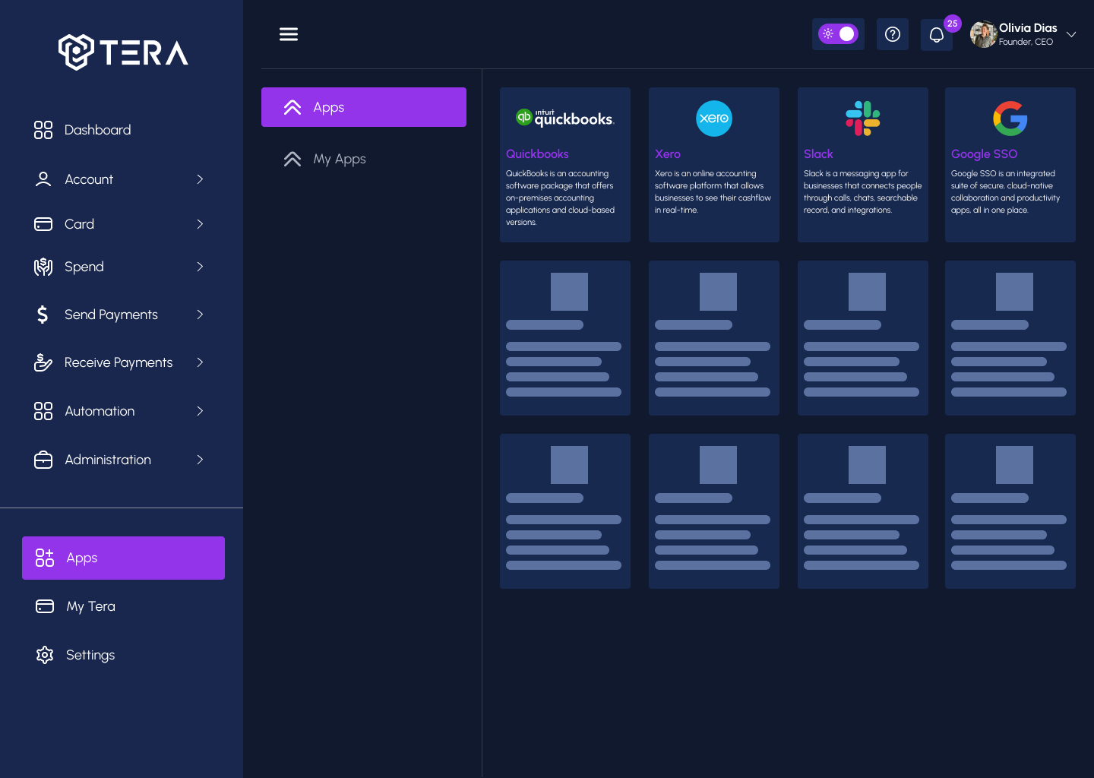Toggle the light/dark theme switch
Image resolution: width=1094 pixels, height=778 pixels.
point(838,34)
